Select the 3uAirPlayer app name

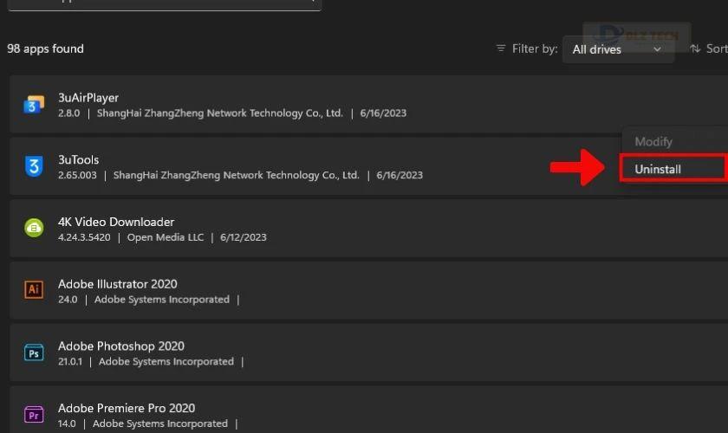88,98
